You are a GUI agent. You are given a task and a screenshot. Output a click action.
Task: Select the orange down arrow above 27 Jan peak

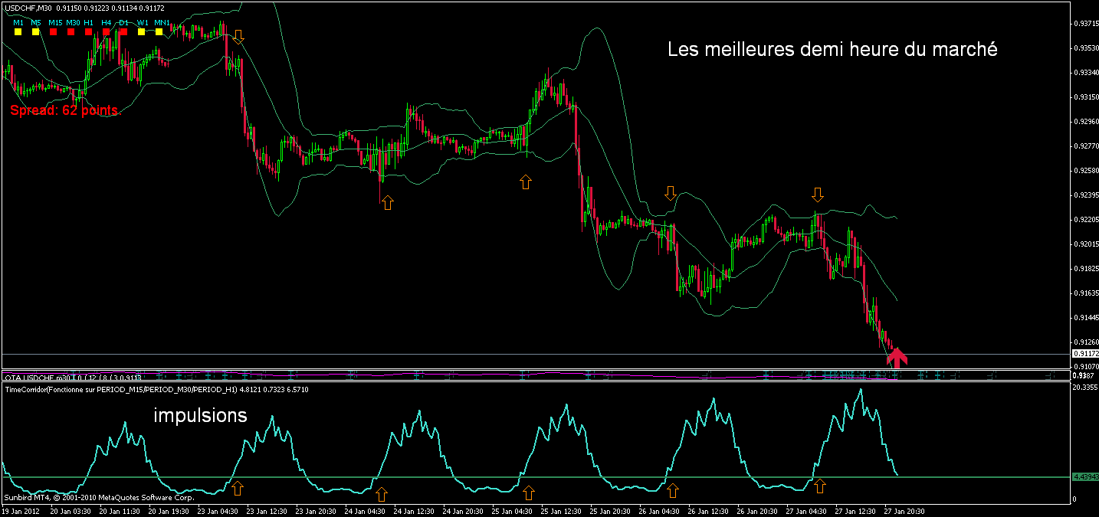coord(818,194)
